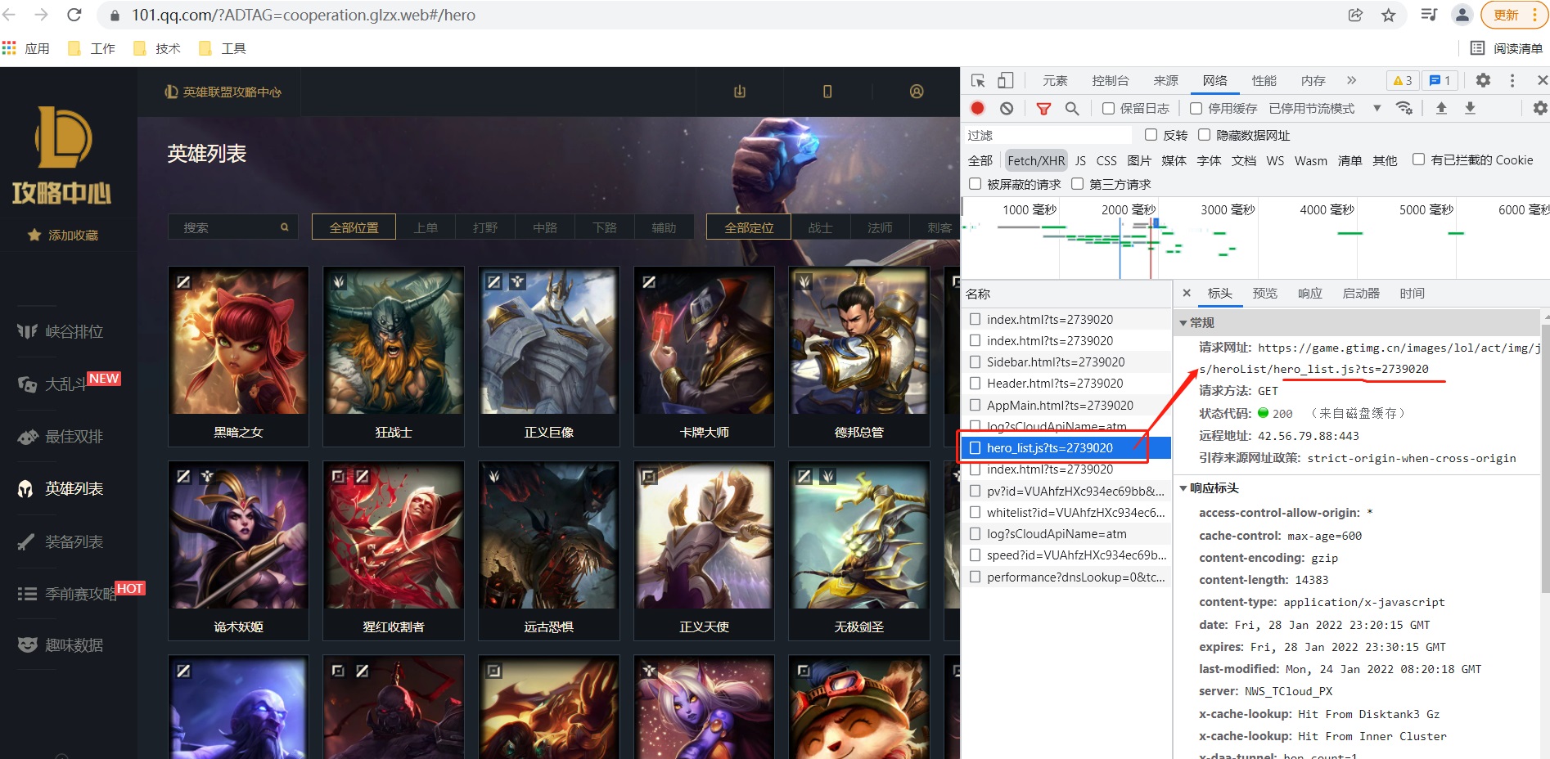Viewport: 1550px width, 759px height.
Task: Open the 时间 tab of the request
Action: (x=1412, y=293)
